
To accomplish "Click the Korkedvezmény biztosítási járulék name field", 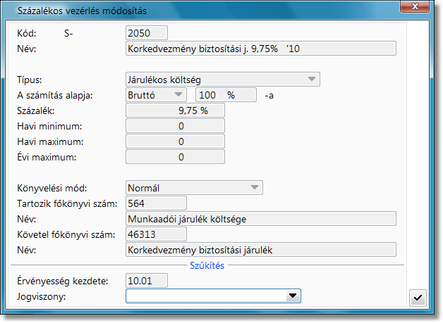I will 260,250.
